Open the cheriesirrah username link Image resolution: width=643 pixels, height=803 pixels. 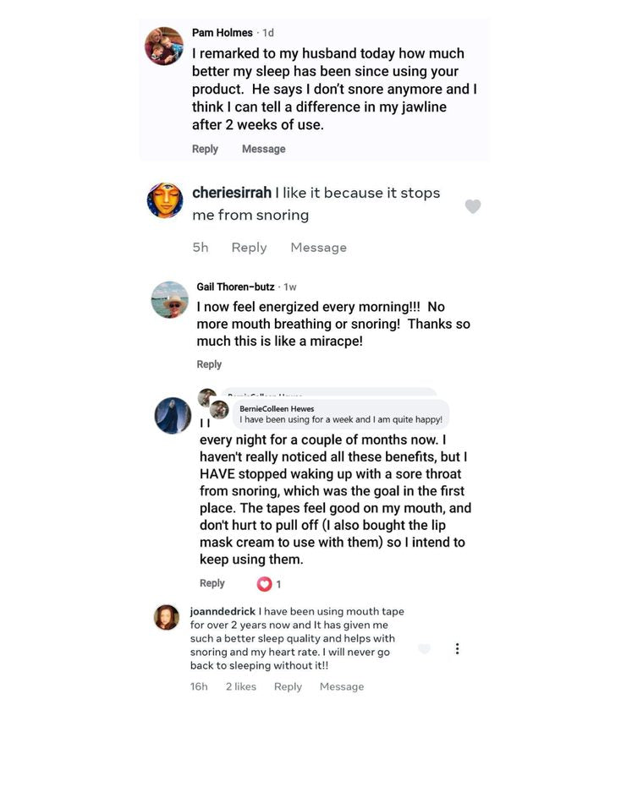(x=232, y=193)
